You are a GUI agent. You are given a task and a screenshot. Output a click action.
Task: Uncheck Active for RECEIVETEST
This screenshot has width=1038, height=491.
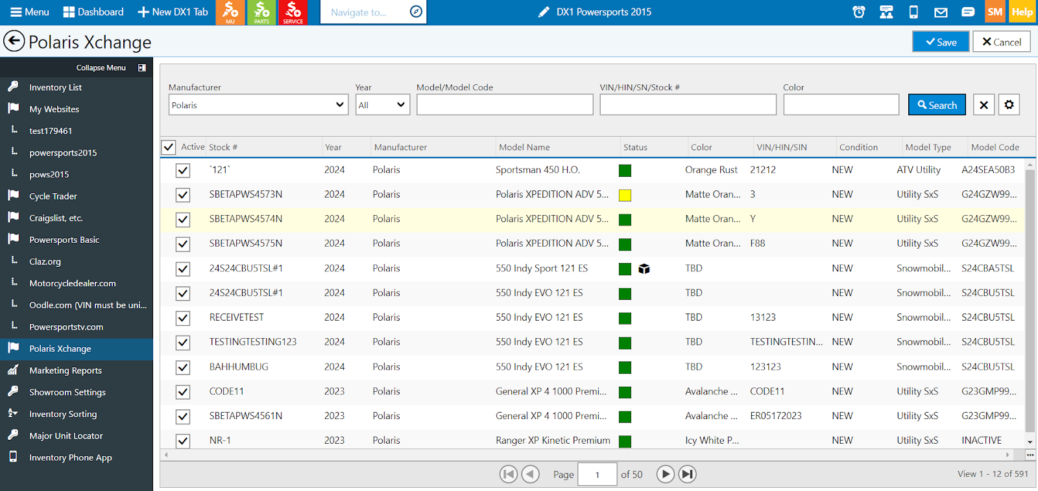pos(183,318)
